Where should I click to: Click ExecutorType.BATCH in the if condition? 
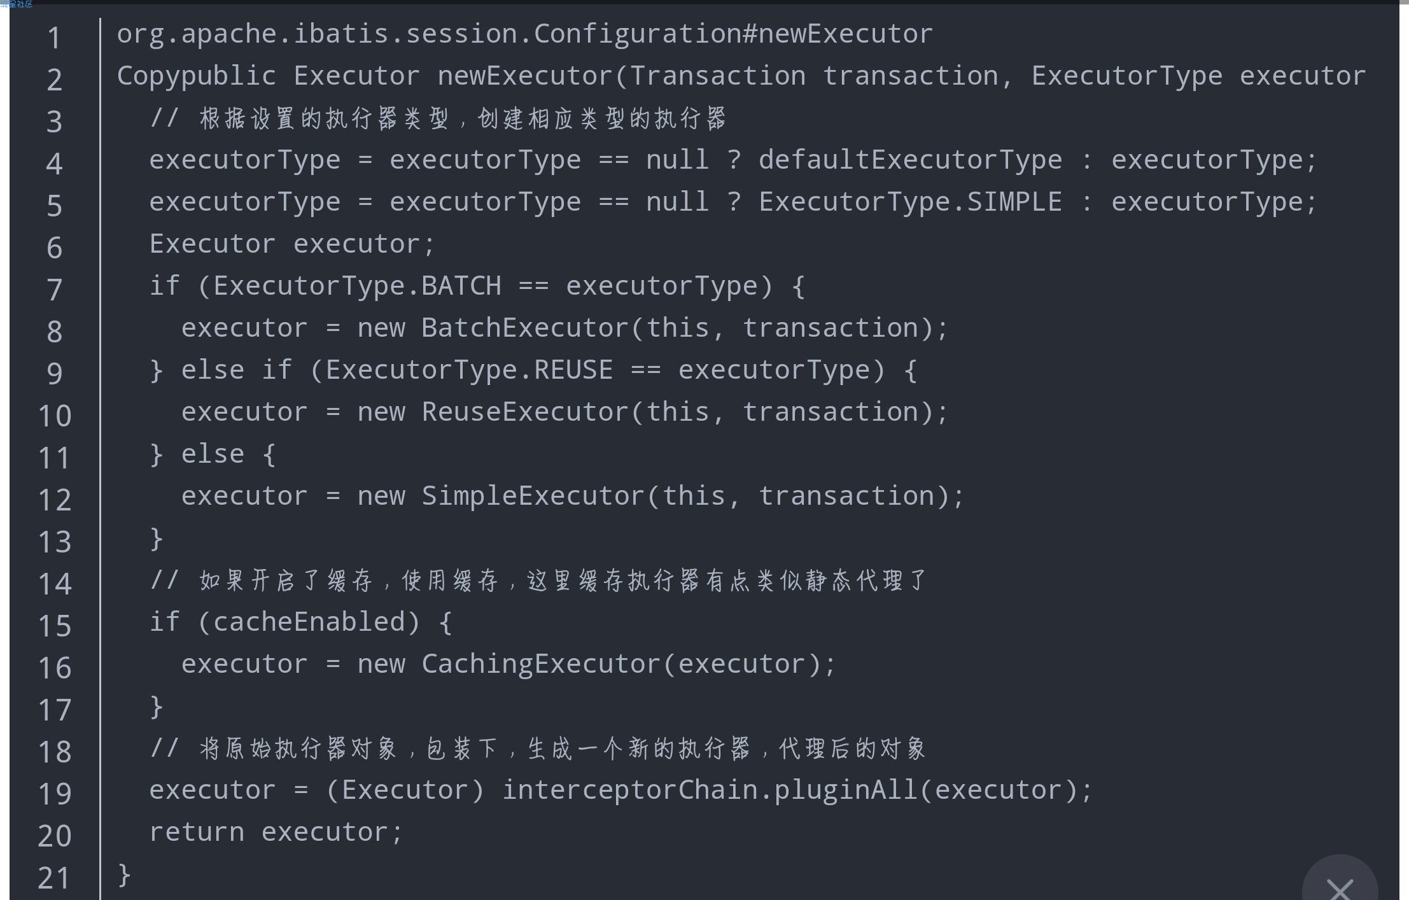pos(357,286)
